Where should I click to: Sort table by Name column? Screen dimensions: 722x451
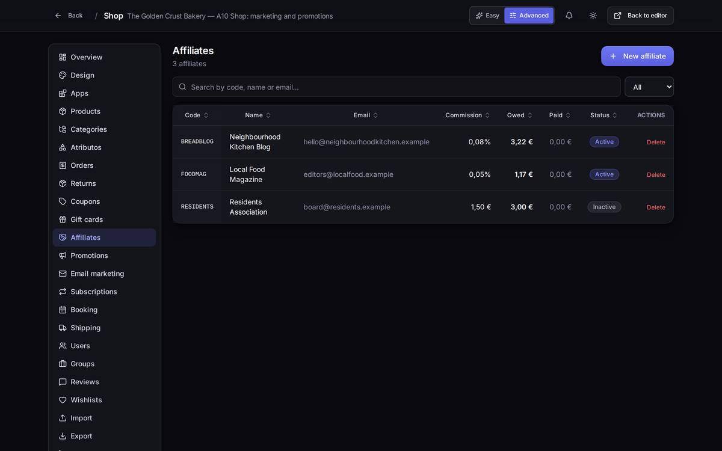[258, 115]
